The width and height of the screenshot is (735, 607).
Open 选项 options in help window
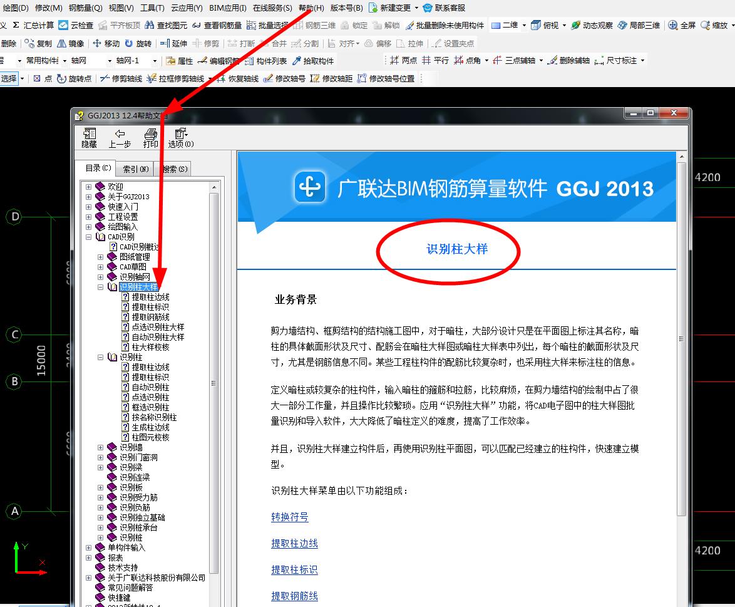[181, 138]
